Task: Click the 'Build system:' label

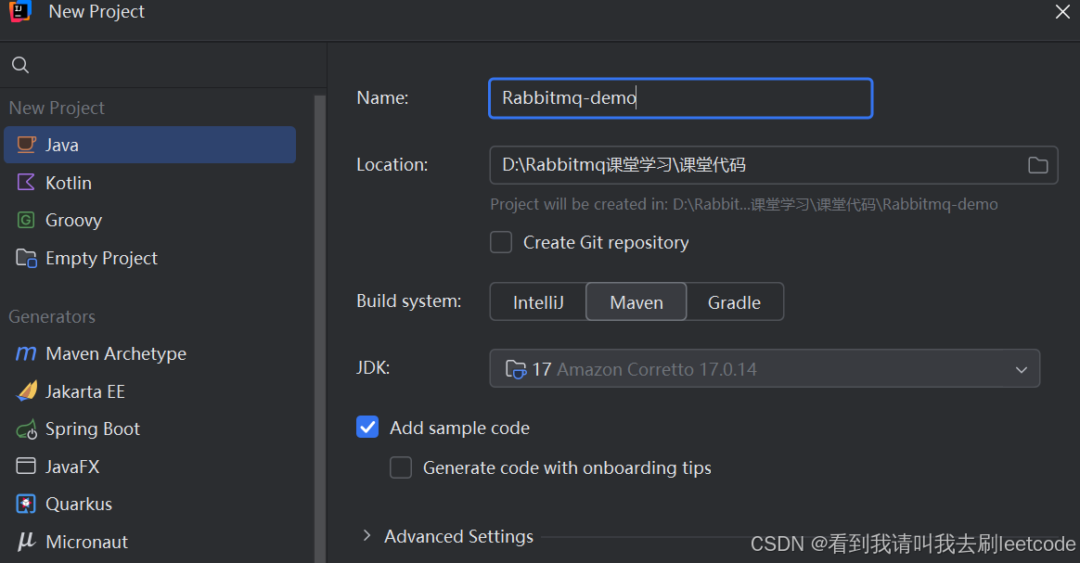Action: tap(409, 301)
